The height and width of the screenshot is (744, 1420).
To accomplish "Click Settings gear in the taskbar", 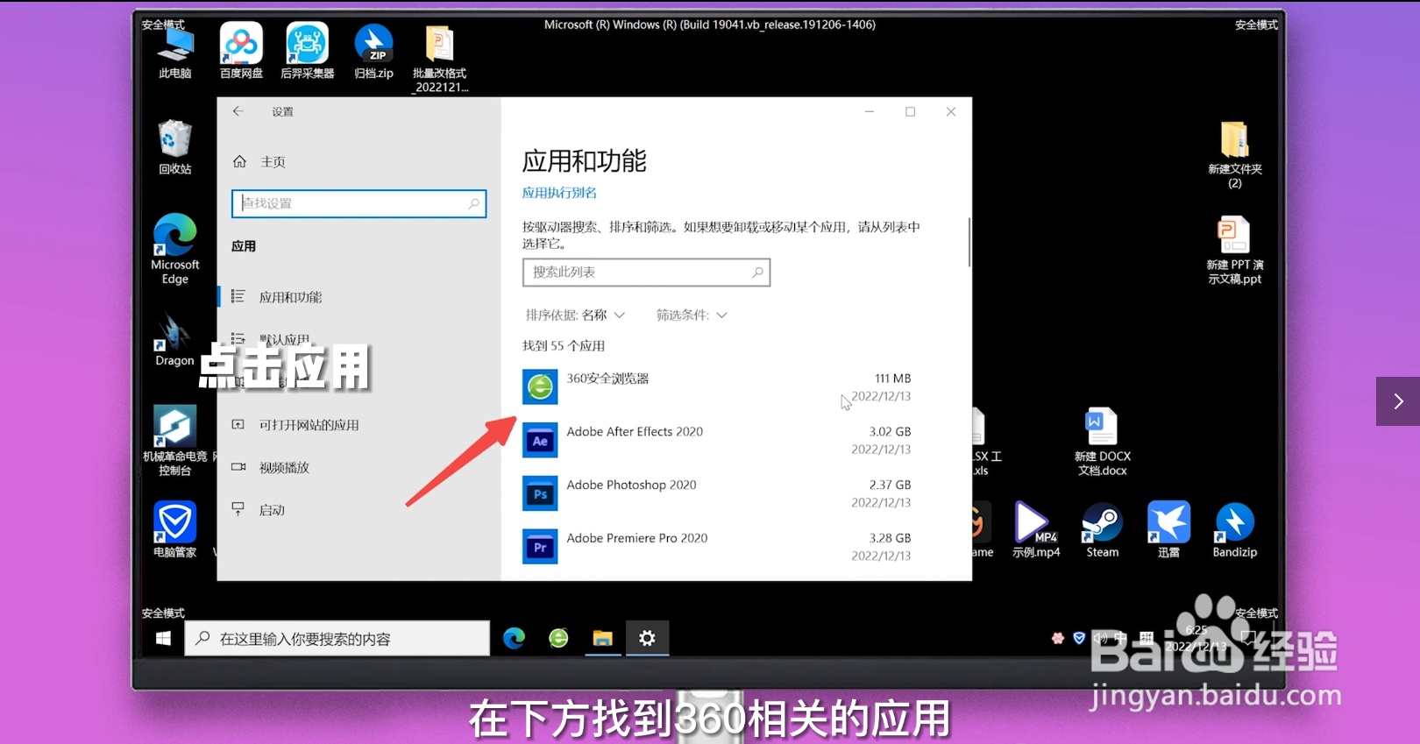I will pos(647,639).
